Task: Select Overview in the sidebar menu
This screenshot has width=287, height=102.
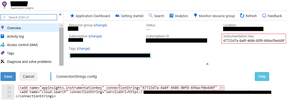Action: click(30, 28)
